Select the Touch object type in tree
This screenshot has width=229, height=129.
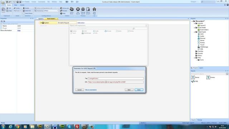(201, 45)
